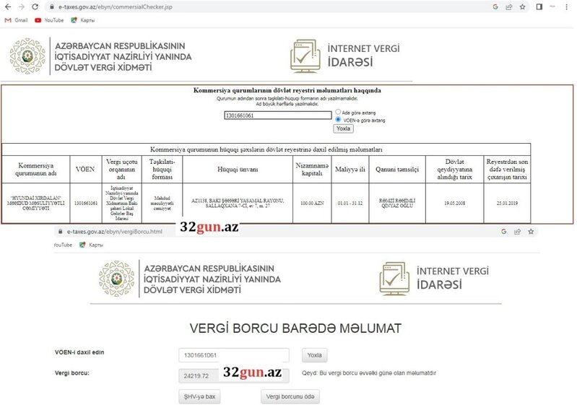The height and width of the screenshot is (405, 577).
Task: Click registration date 19.05.2008 cell
Action: [454, 203]
